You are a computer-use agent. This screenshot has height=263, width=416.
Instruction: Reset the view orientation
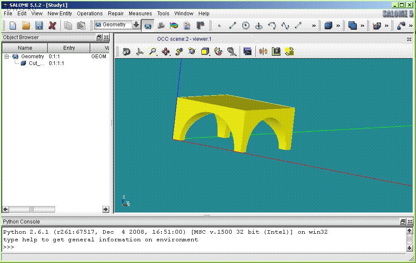pyautogui.click(x=218, y=51)
